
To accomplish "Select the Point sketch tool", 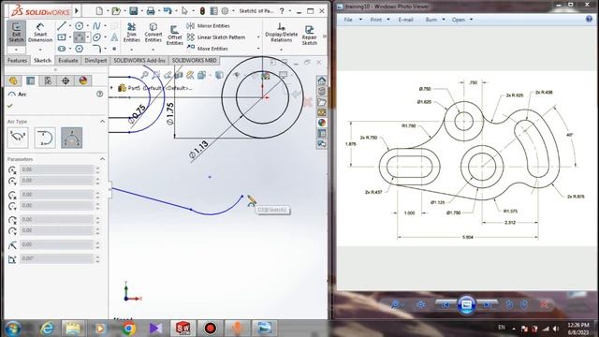I will pos(114,49).
